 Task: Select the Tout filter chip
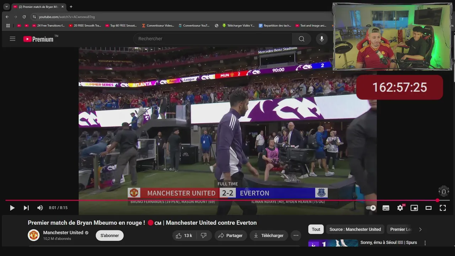point(316,229)
